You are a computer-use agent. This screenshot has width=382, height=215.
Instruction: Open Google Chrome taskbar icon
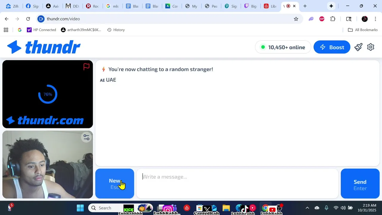pos(265,208)
